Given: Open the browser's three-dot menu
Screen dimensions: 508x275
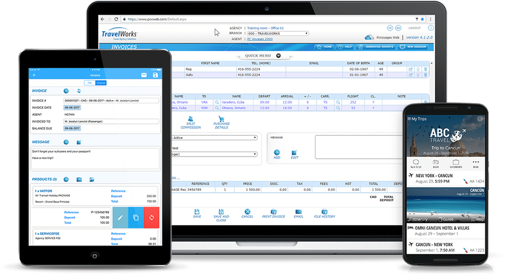Looking at the screenshot, I should pyautogui.click(x=430, y=19).
